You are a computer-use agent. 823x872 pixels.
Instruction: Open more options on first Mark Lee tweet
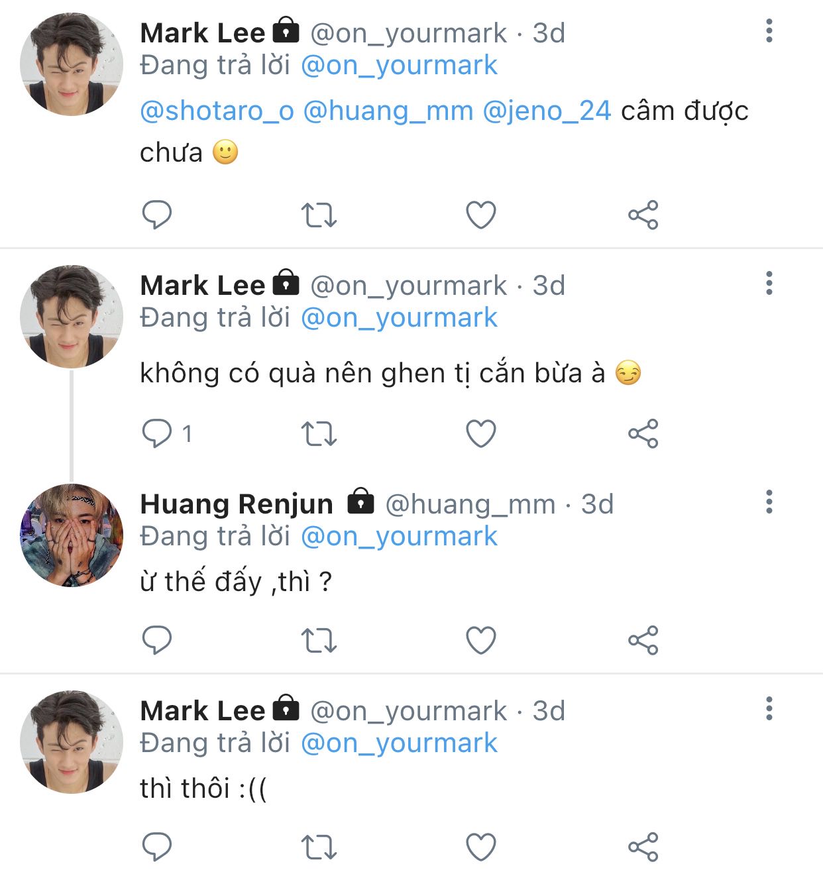tap(769, 31)
